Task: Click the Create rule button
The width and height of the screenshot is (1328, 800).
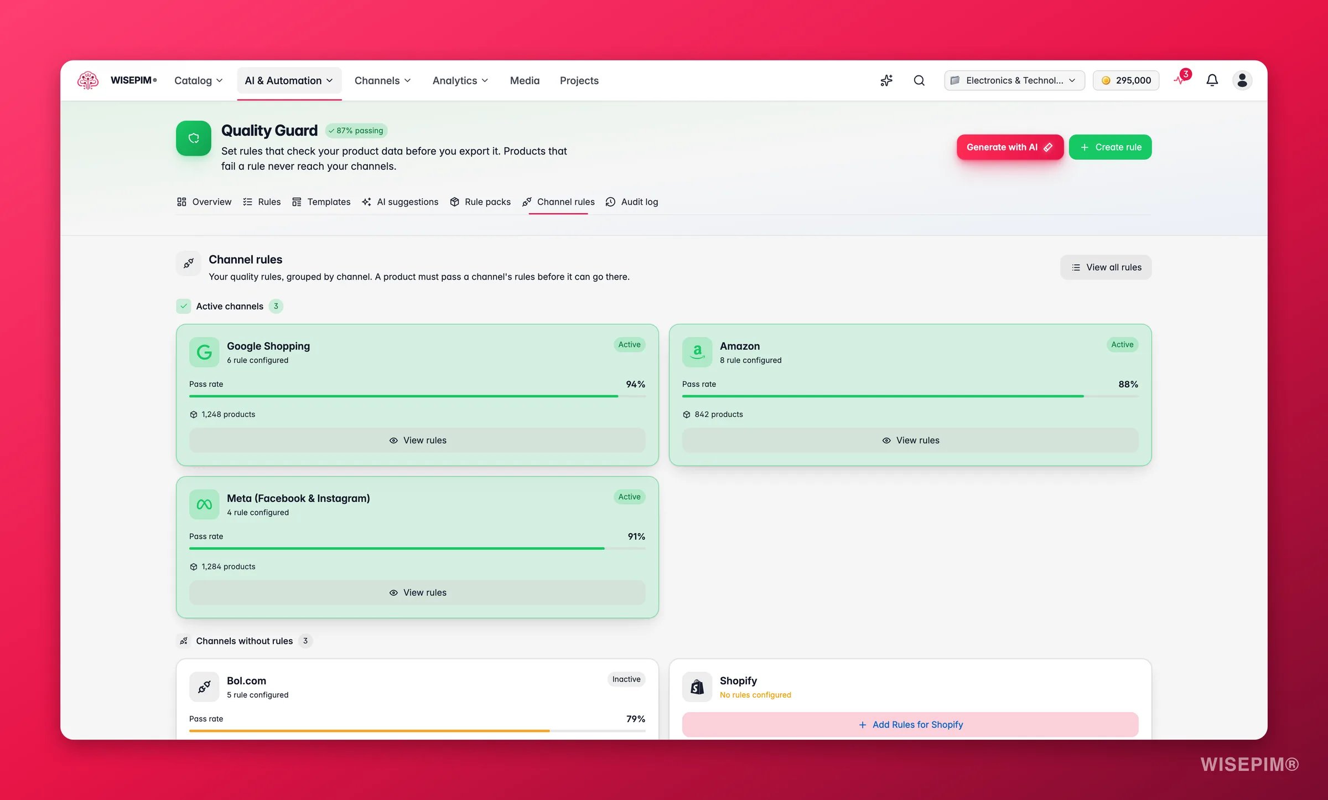Action: tap(1110, 147)
